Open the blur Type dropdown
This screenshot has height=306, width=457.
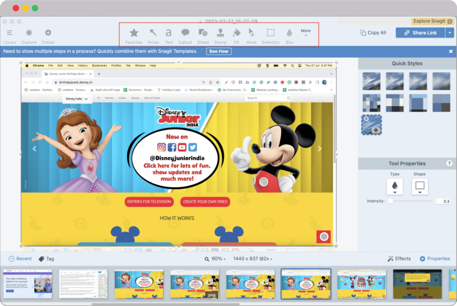(395, 187)
